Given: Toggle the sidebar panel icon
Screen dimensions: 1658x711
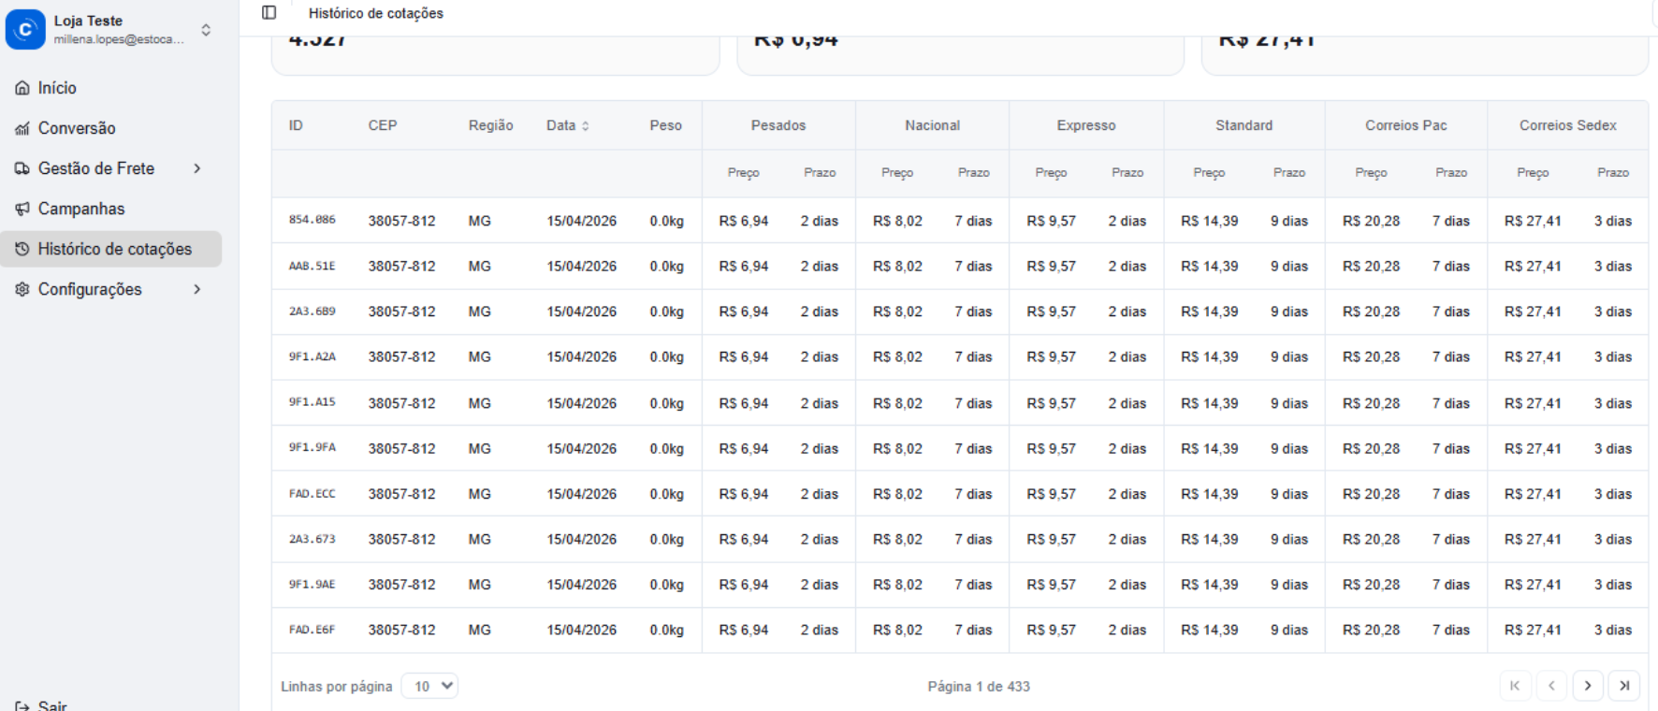Looking at the screenshot, I should [x=269, y=13].
